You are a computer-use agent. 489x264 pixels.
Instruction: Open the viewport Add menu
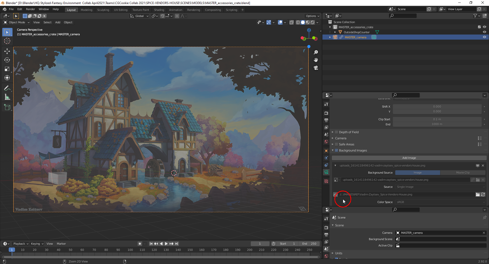coord(58,22)
